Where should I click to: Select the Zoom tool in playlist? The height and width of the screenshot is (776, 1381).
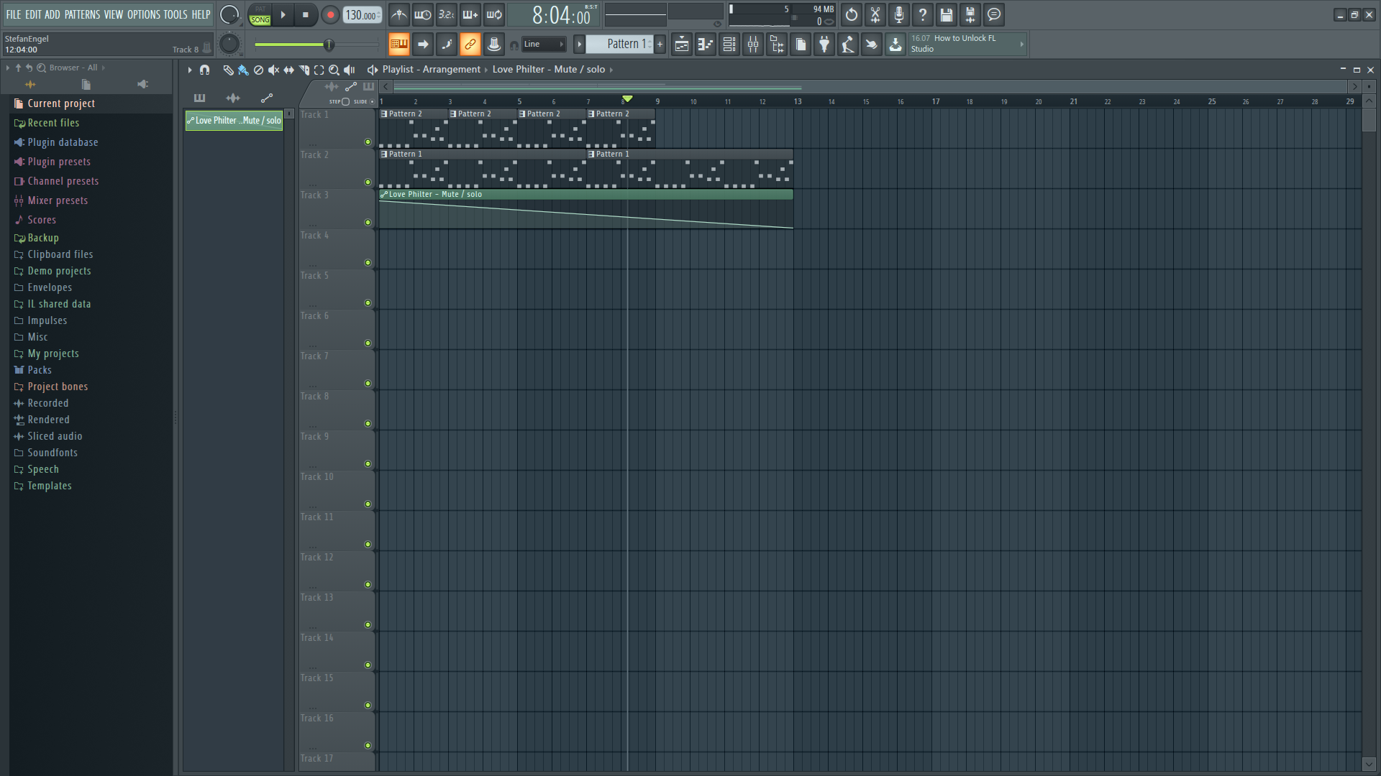(334, 70)
